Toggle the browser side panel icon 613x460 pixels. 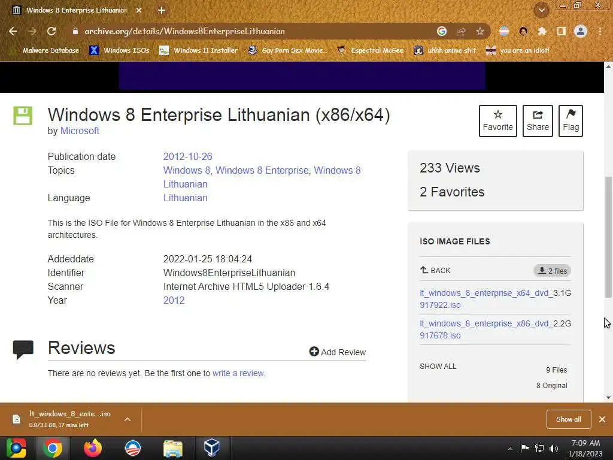click(562, 31)
